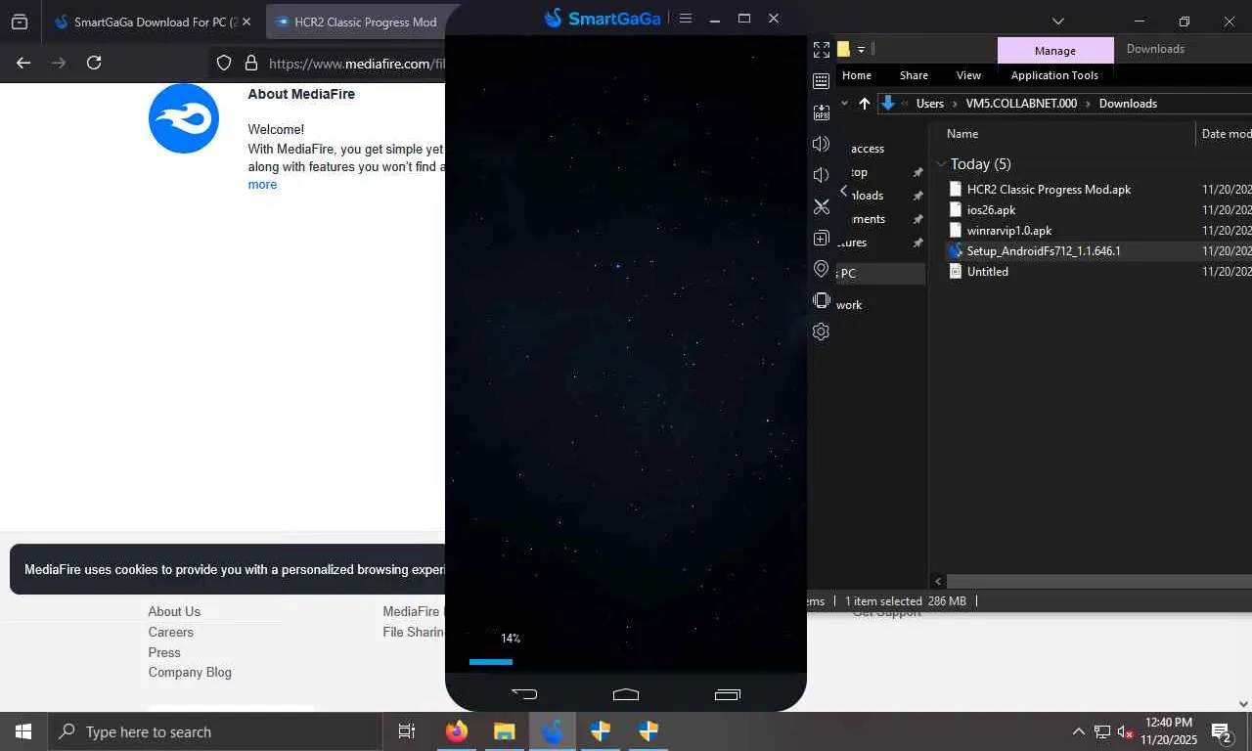Show hidden system tray icons
The image size is (1252, 751).
1079,731
